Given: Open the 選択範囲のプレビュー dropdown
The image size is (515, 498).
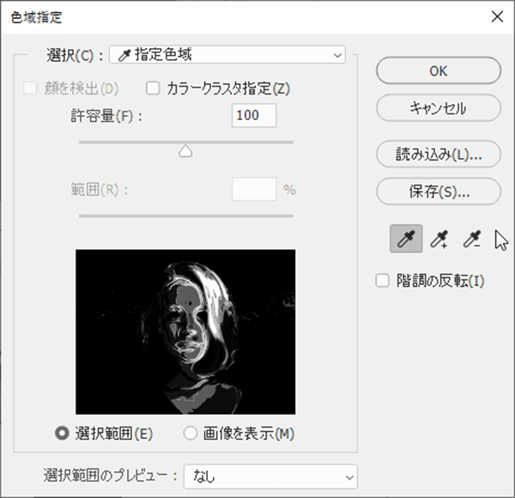Looking at the screenshot, I should tap(270, 477).
